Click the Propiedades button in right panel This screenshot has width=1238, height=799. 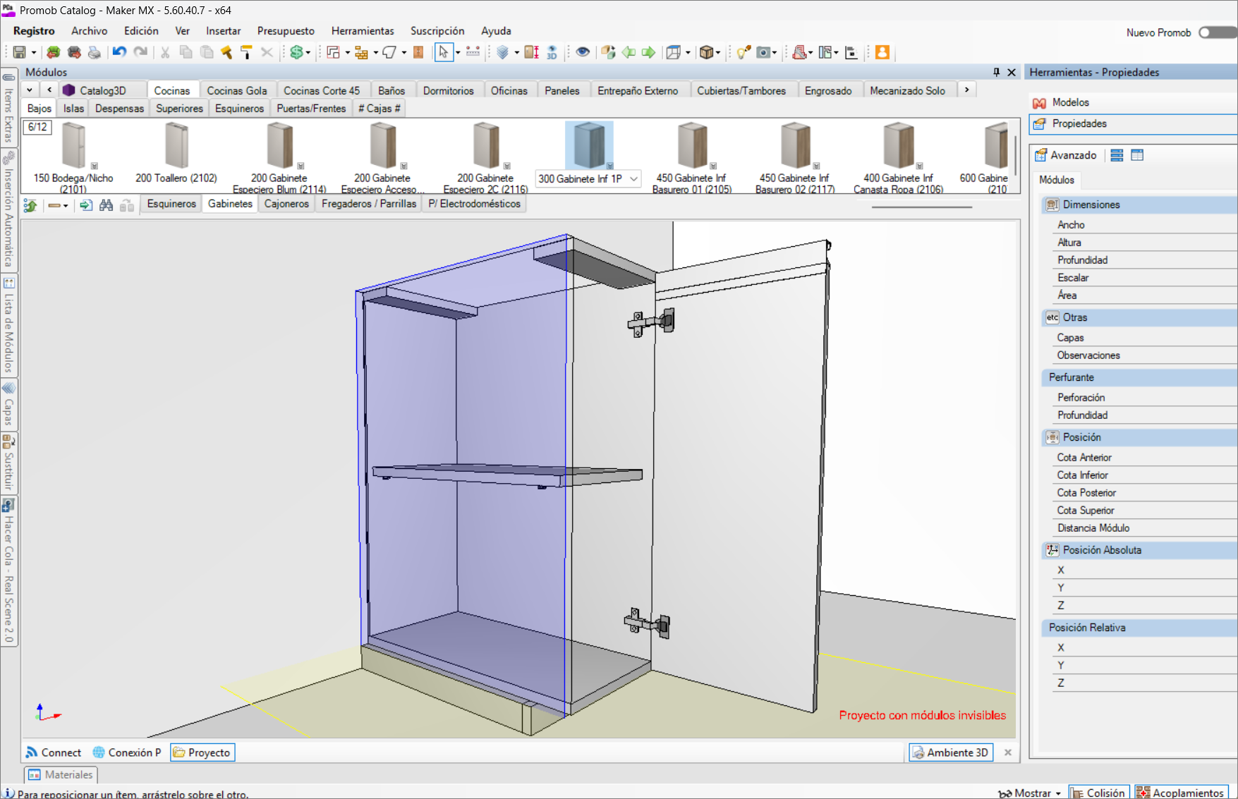[x=1079, y=123]
